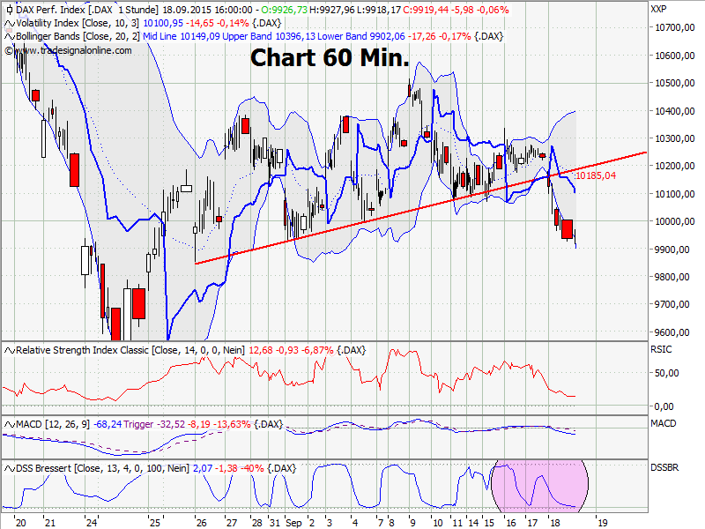The image size is (705, 529).
Task: Click the red 10185,04 price marker
Action: pyautogui.click(x=597, y=175)
